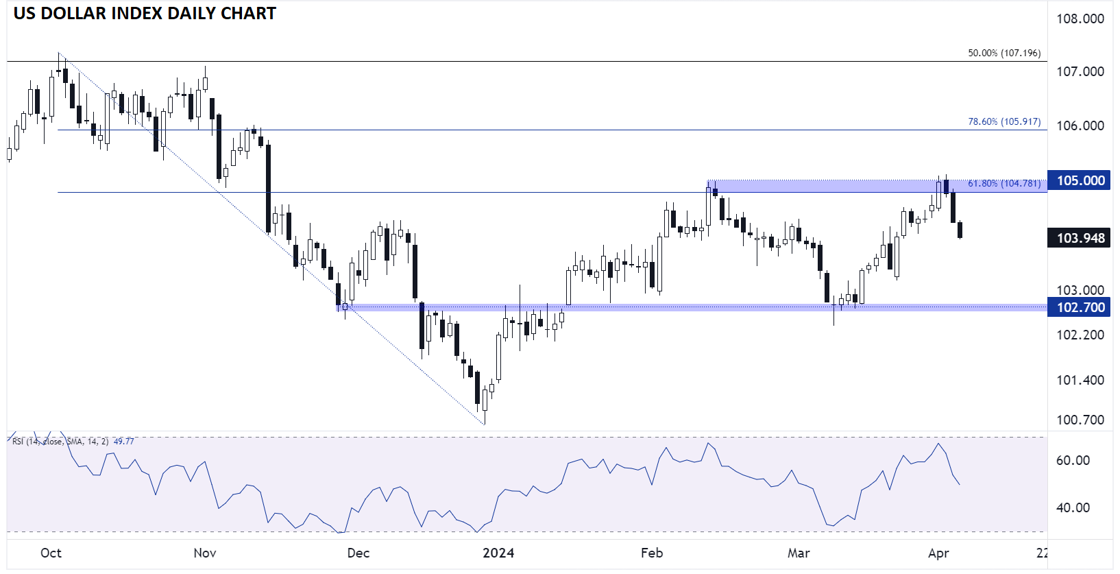Screen dimensions: 1120x574
Task: Select the blue 105.000 resistance zone
Action: (877, 185)
